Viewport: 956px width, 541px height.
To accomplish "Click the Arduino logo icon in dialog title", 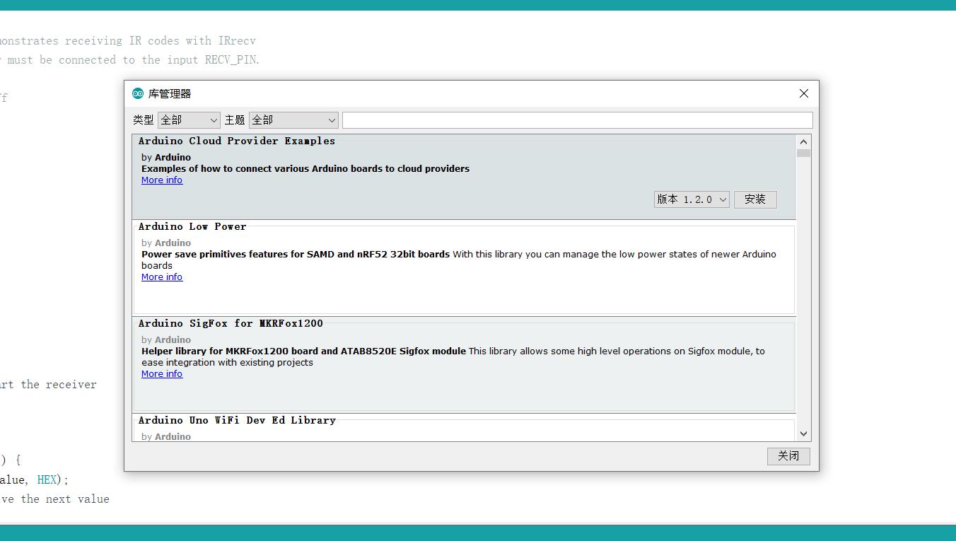I will pos(138,93).
